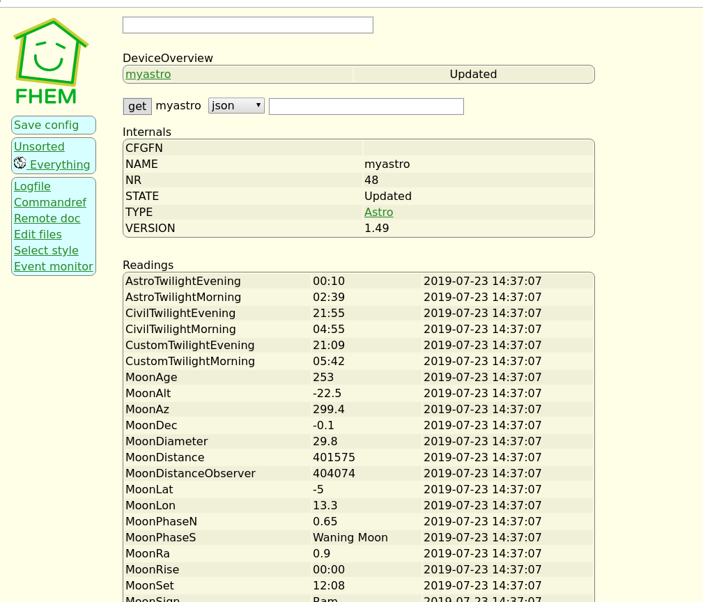Click the MoonPhaseS Waning Moon value
This screenshot has height=602, width=703.
(350, 538)
